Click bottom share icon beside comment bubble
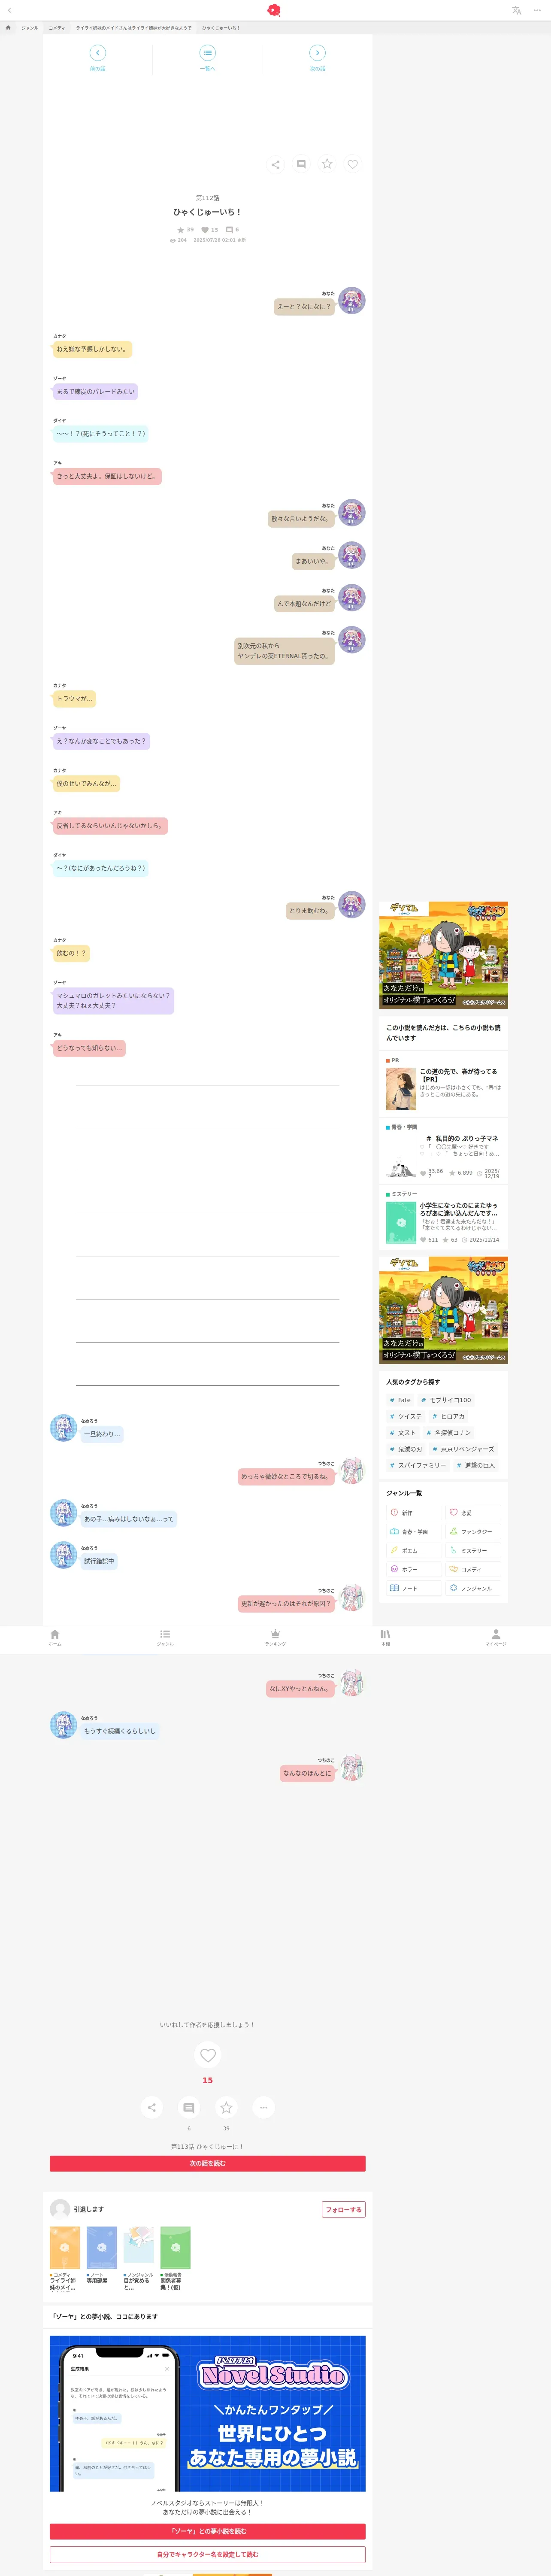Image resolution: width=551 pixels, height=2576 pixels. tap(152, 2107)
